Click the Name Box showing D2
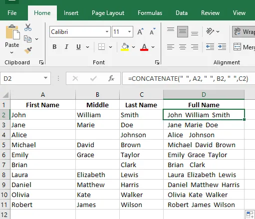 pyautogui.click(x=25, y=78)
